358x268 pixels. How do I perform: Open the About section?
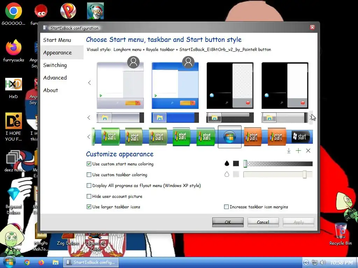click(x=51, y=90)
